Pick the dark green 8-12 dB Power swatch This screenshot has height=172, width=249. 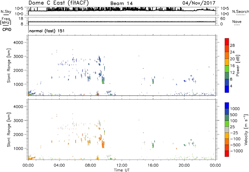227,76
